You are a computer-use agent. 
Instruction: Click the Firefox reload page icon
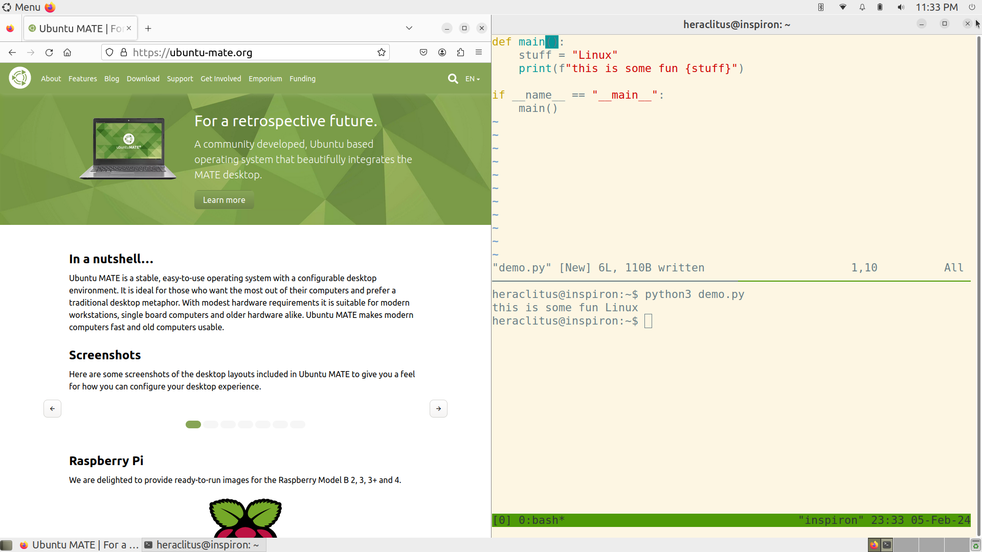coord(49,53)
